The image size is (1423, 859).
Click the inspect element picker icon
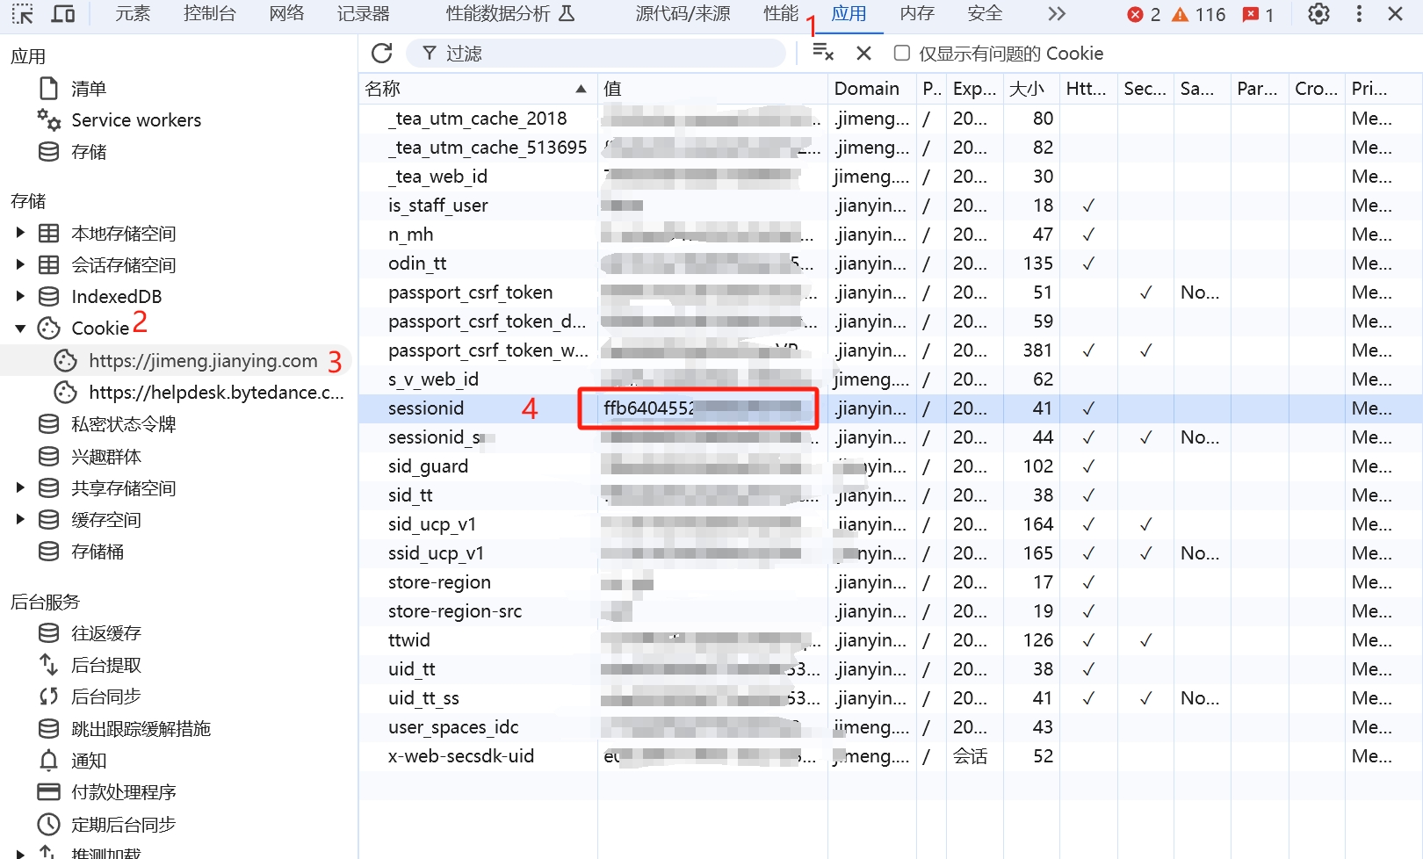pos(22,14)
